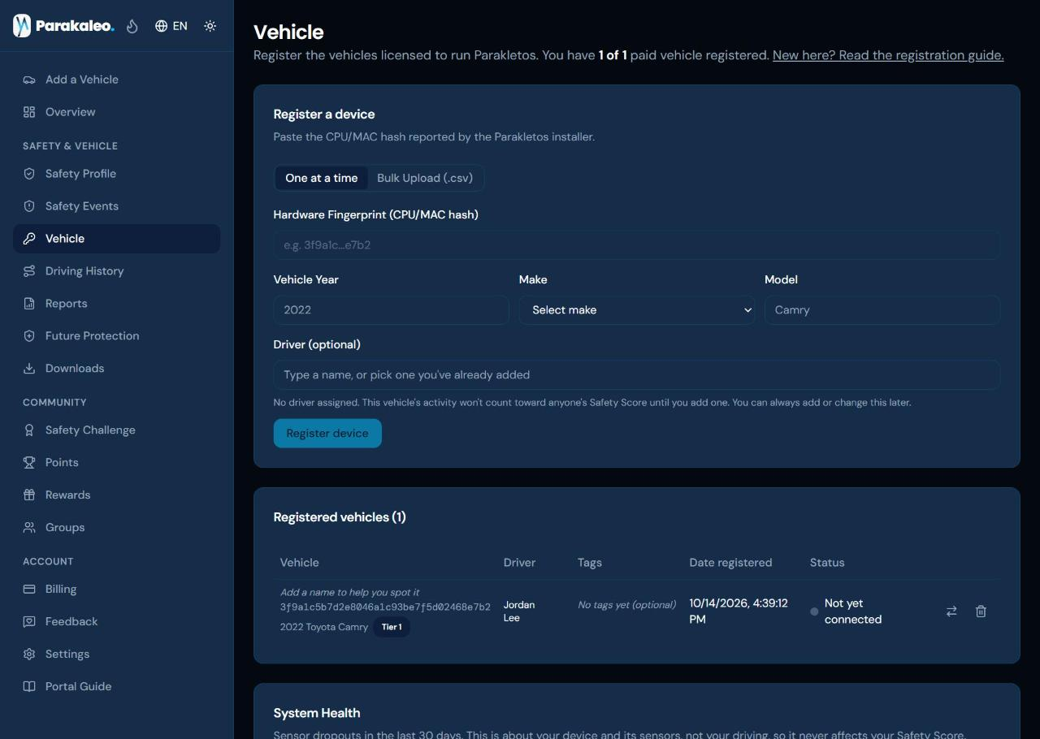Switch to Bulk Upload (.csv) mode

[x=425, y=178]
